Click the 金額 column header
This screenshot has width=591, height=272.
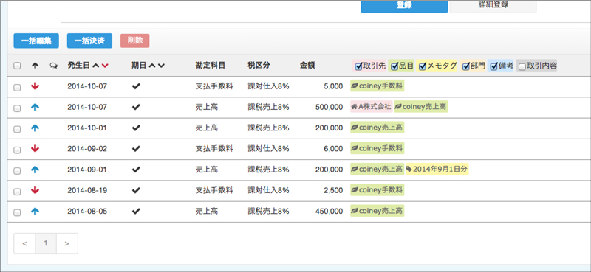click(x=307, y=66)
